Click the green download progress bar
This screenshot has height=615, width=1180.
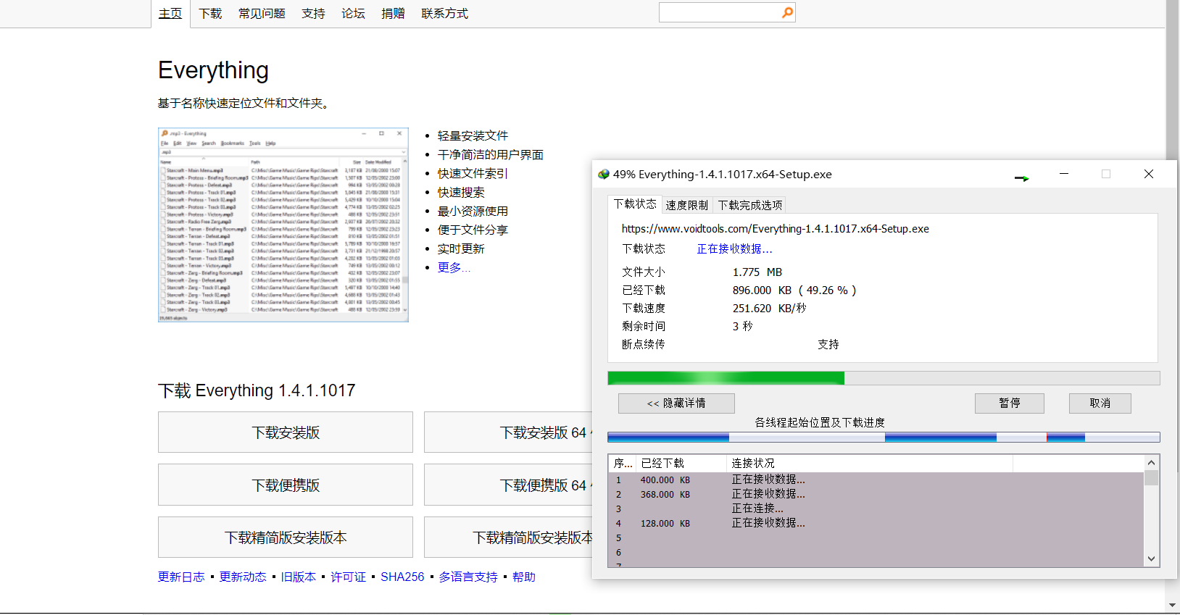pyautogui.click(x=884, y=378)
